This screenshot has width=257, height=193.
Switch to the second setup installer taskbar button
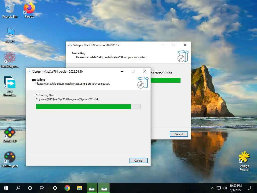coord(104,188)
